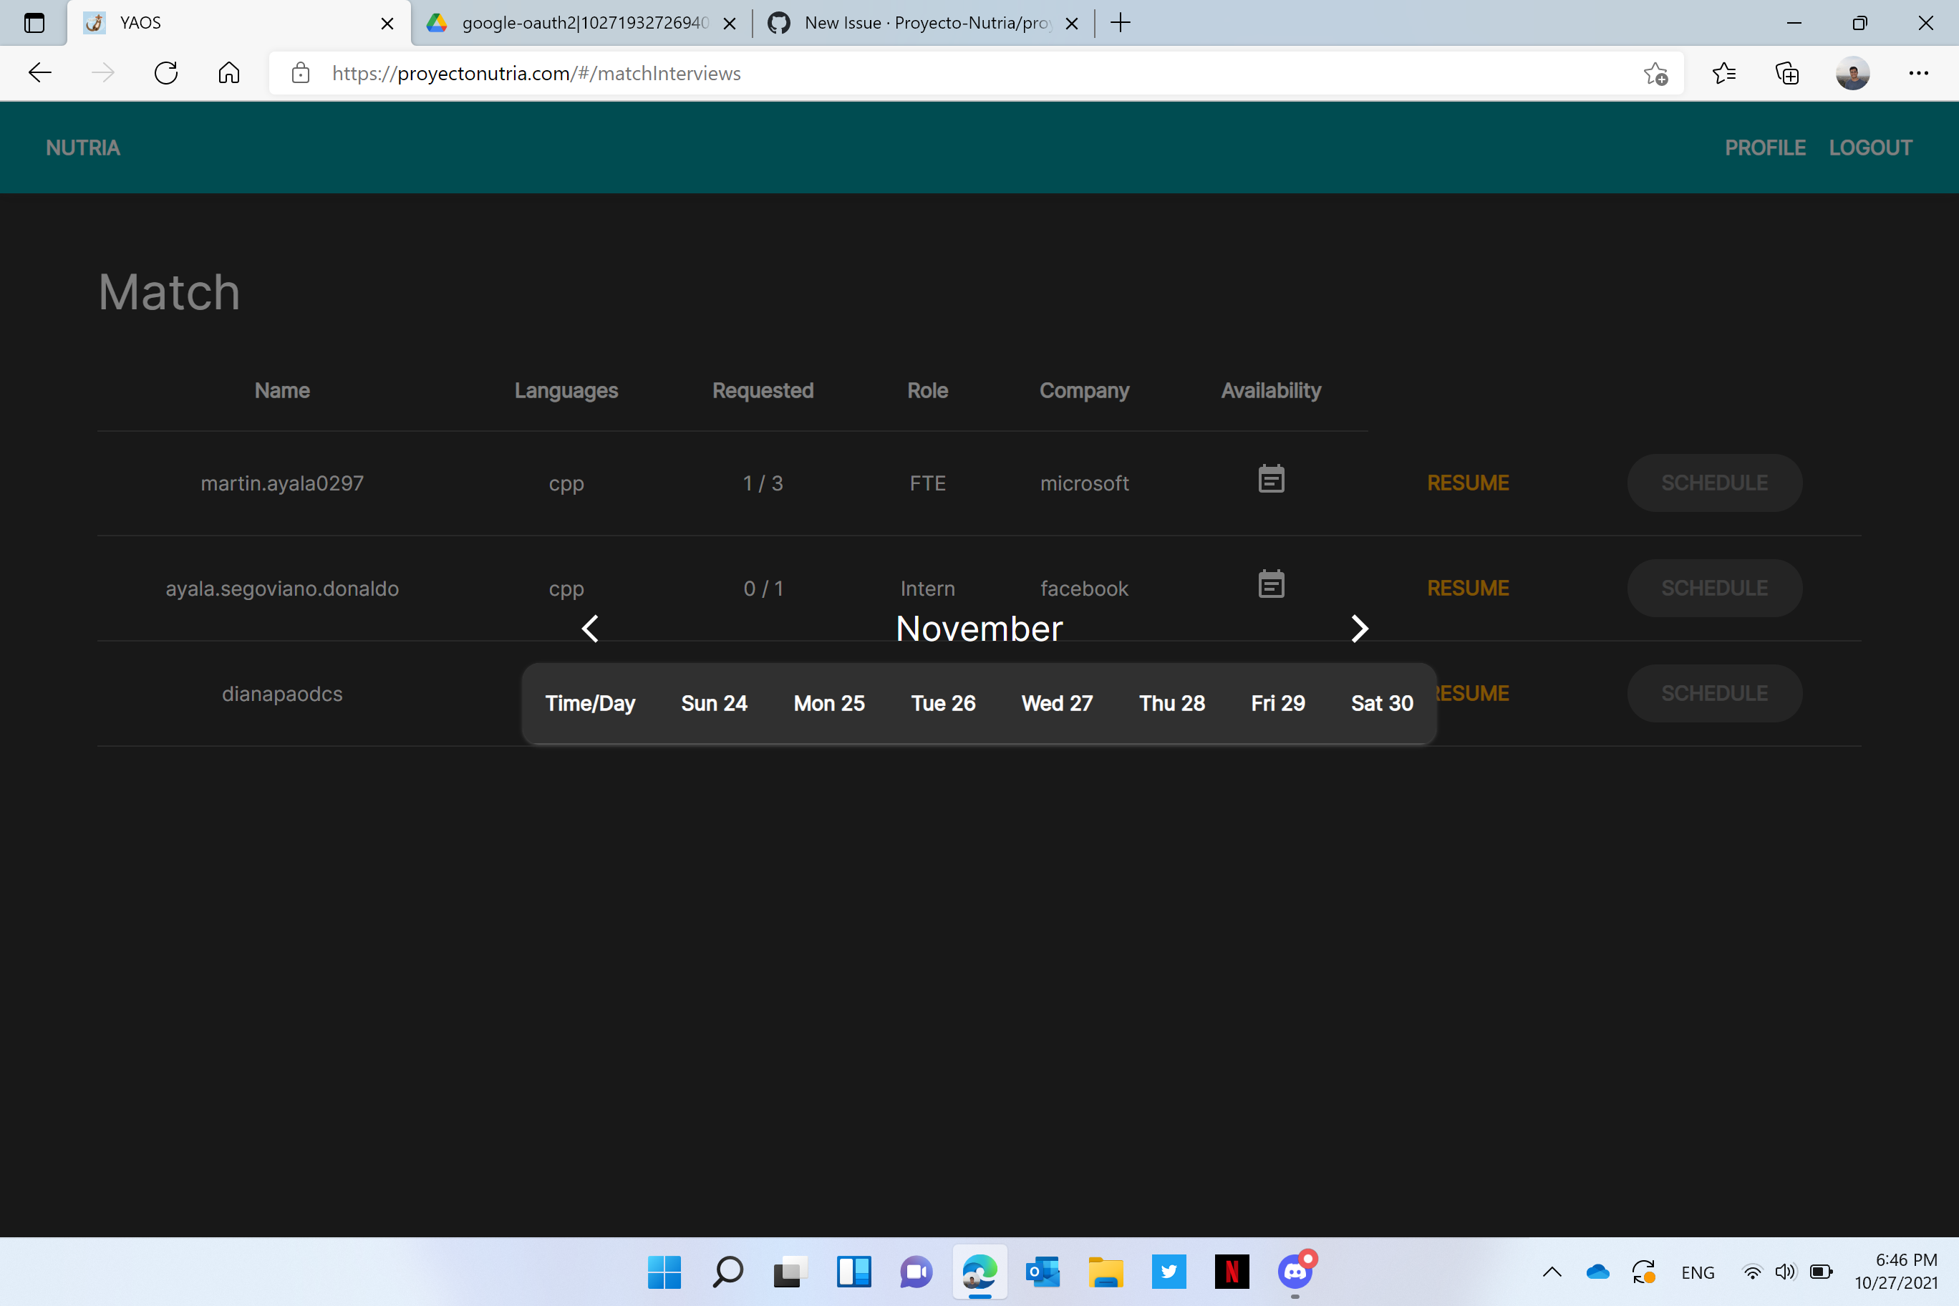Select Wed 27 in the calendar header
The height and width of the screenshot is (1306, 1959).
point(1057,703)
